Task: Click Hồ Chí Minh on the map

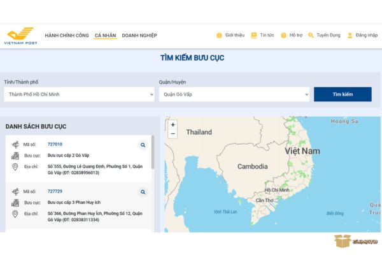Action: [x=277, y=190]
